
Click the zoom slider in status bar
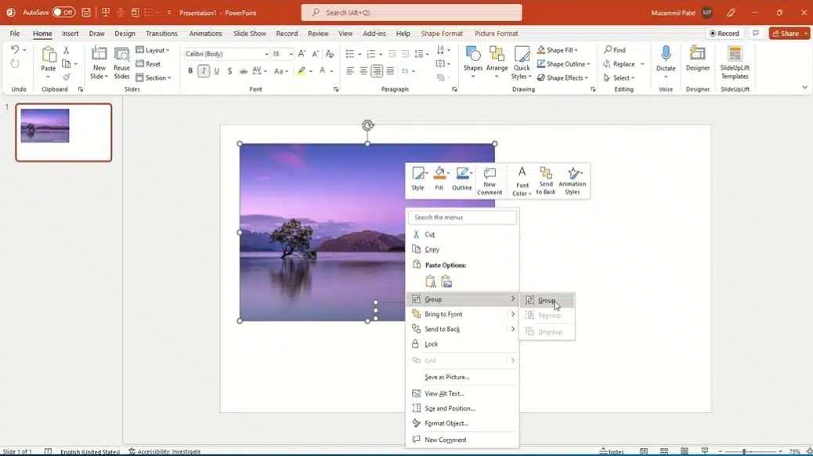743,452
